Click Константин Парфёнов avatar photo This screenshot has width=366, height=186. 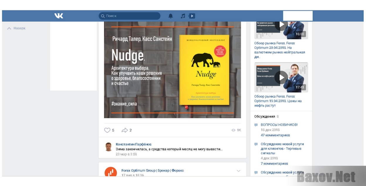tap(109, 147)
